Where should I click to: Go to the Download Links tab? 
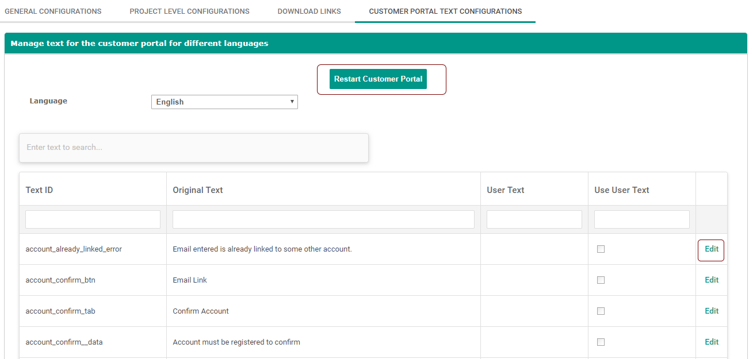click(x=309, y=11)
